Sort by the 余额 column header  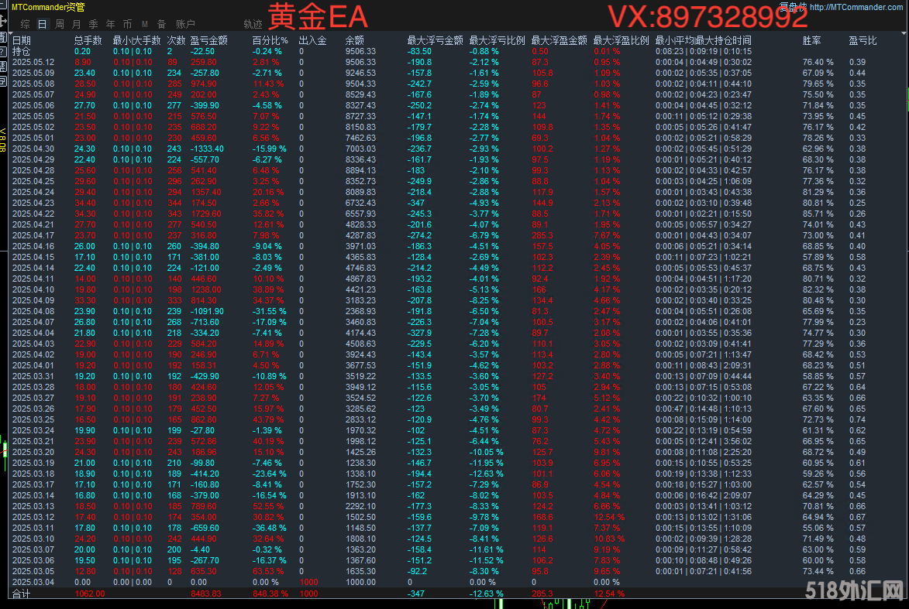pos(355,40)
